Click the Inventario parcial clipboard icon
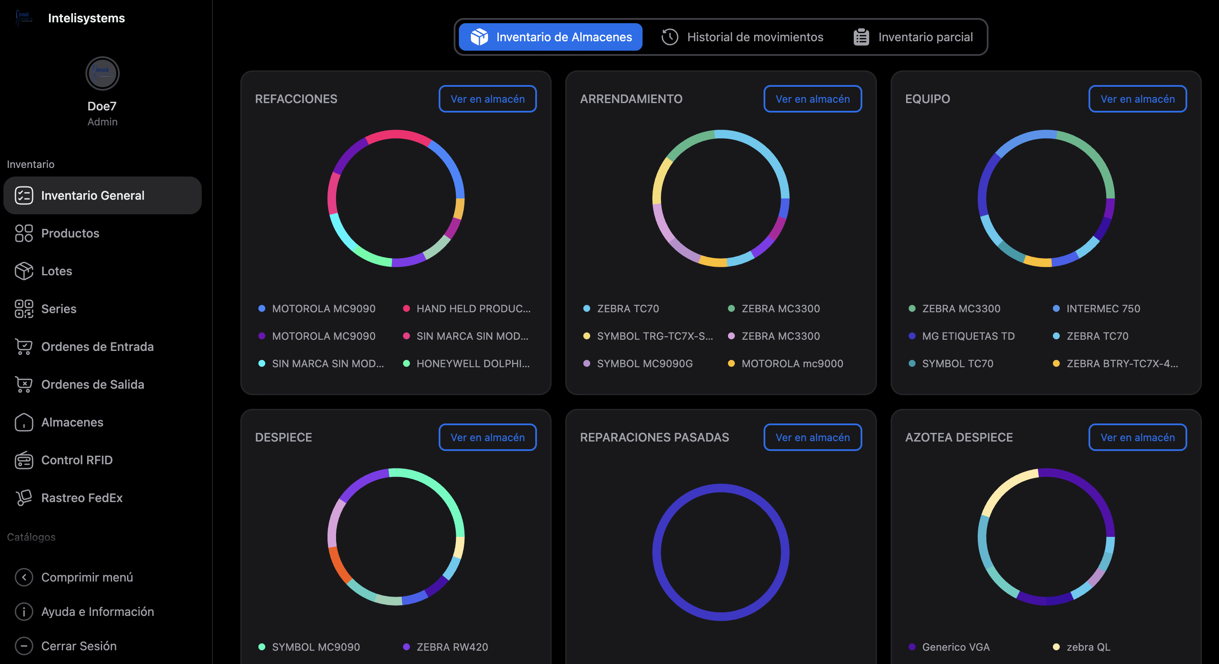The height and width of the screenshot is (664, 1219). point(861,37)
